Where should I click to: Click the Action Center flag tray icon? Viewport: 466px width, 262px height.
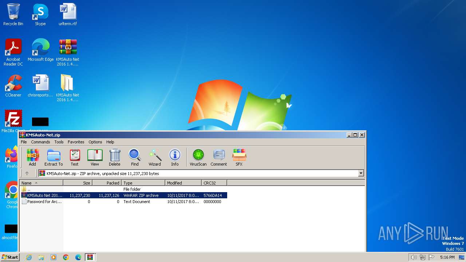pos(431,257)
